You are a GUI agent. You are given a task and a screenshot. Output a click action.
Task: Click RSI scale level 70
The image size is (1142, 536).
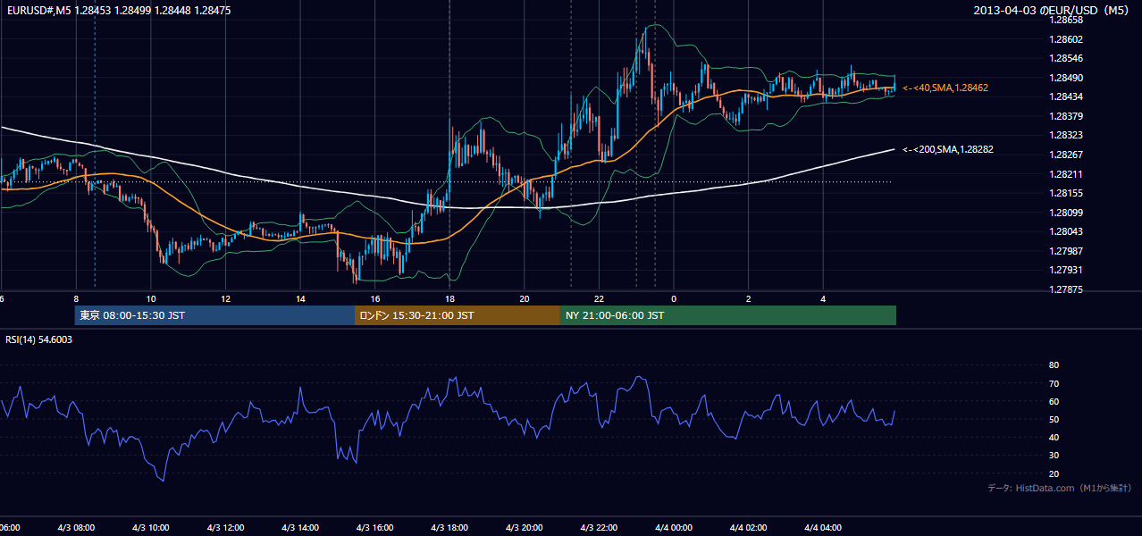(x=1054, y=383)
